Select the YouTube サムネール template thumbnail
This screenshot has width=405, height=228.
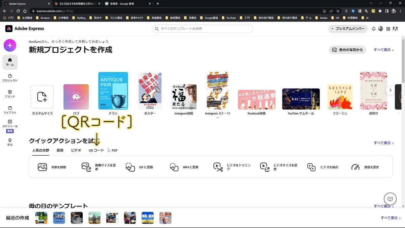[301, 99]
